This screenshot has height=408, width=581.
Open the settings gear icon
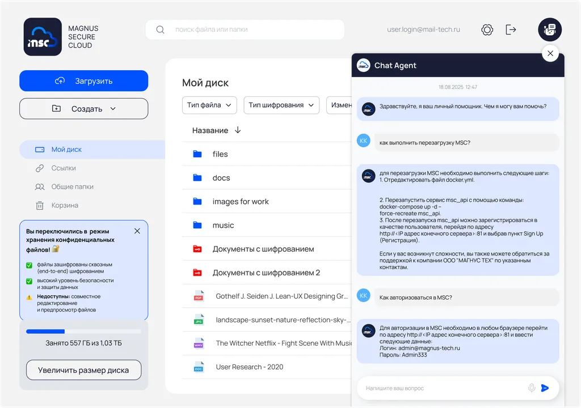coord(487,29)
